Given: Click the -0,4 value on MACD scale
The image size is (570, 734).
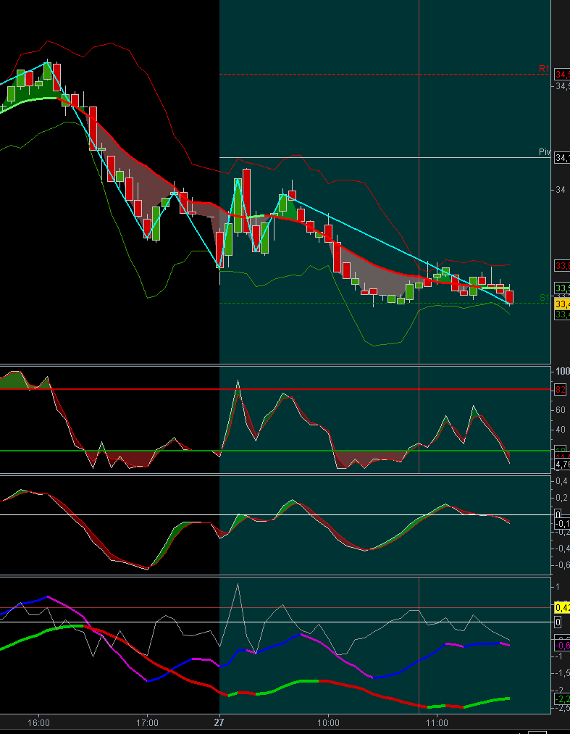Looking at the screenshot, I should pos(562,549).
